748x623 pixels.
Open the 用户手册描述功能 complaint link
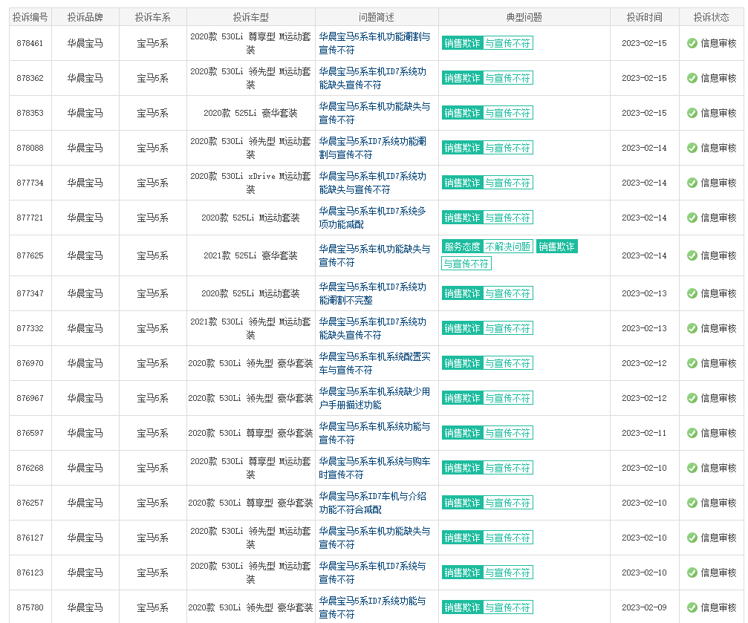click(x=374, y=398)
